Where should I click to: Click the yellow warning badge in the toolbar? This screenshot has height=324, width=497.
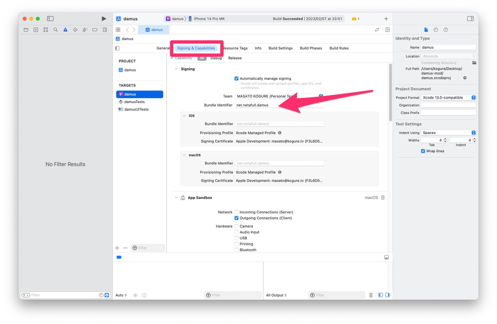click(356, 19)
